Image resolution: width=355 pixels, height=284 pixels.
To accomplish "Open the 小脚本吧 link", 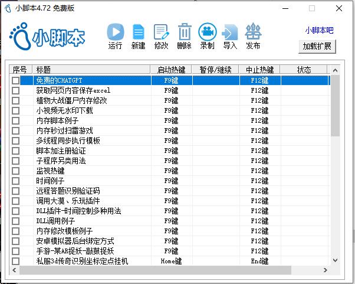I will (319, 30).
